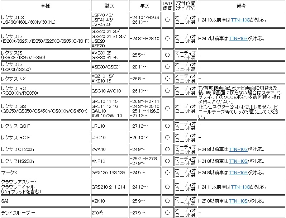286x218 pixels.
Task: Click year cell H26.10～ in レクサス RC F row
Action: click(145, 137)
